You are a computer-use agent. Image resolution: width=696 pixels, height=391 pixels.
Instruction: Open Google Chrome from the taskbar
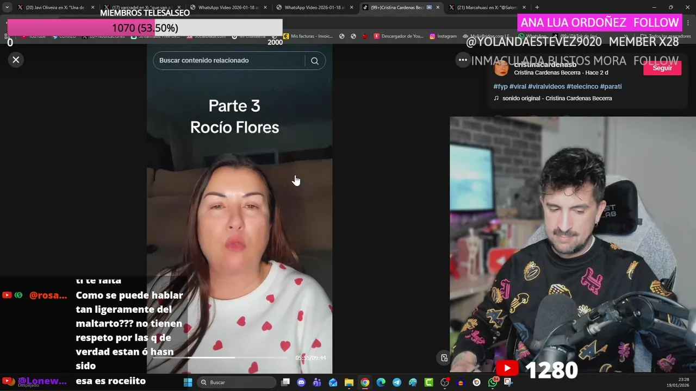coord(365,382)
